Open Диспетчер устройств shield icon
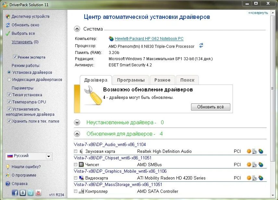The width and height of the screenshot is (278, 200). click(x=8, y=17)
